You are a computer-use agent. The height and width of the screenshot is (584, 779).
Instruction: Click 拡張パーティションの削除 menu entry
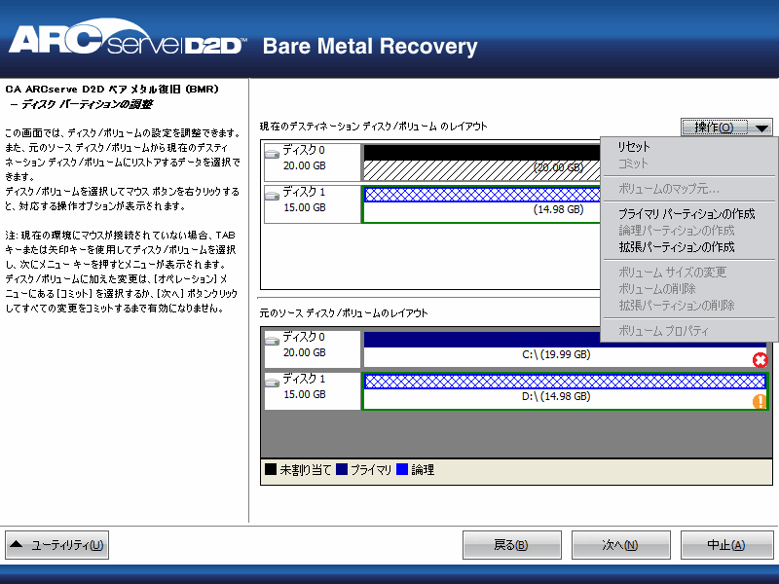(x=676, y=306)
